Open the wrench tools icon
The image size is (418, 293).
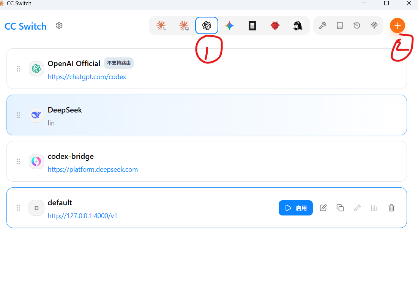[x=323, y=25]
